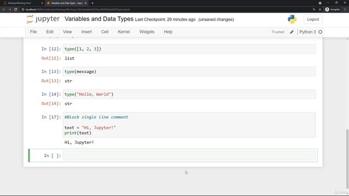Click the In [12] prompt label
This screenshot has height=196, width=349.
click(51, 49)
